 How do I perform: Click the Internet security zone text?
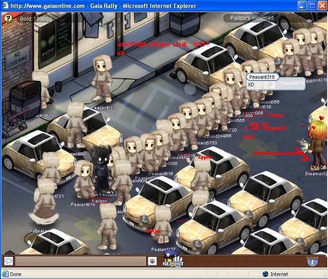point(279,274)
